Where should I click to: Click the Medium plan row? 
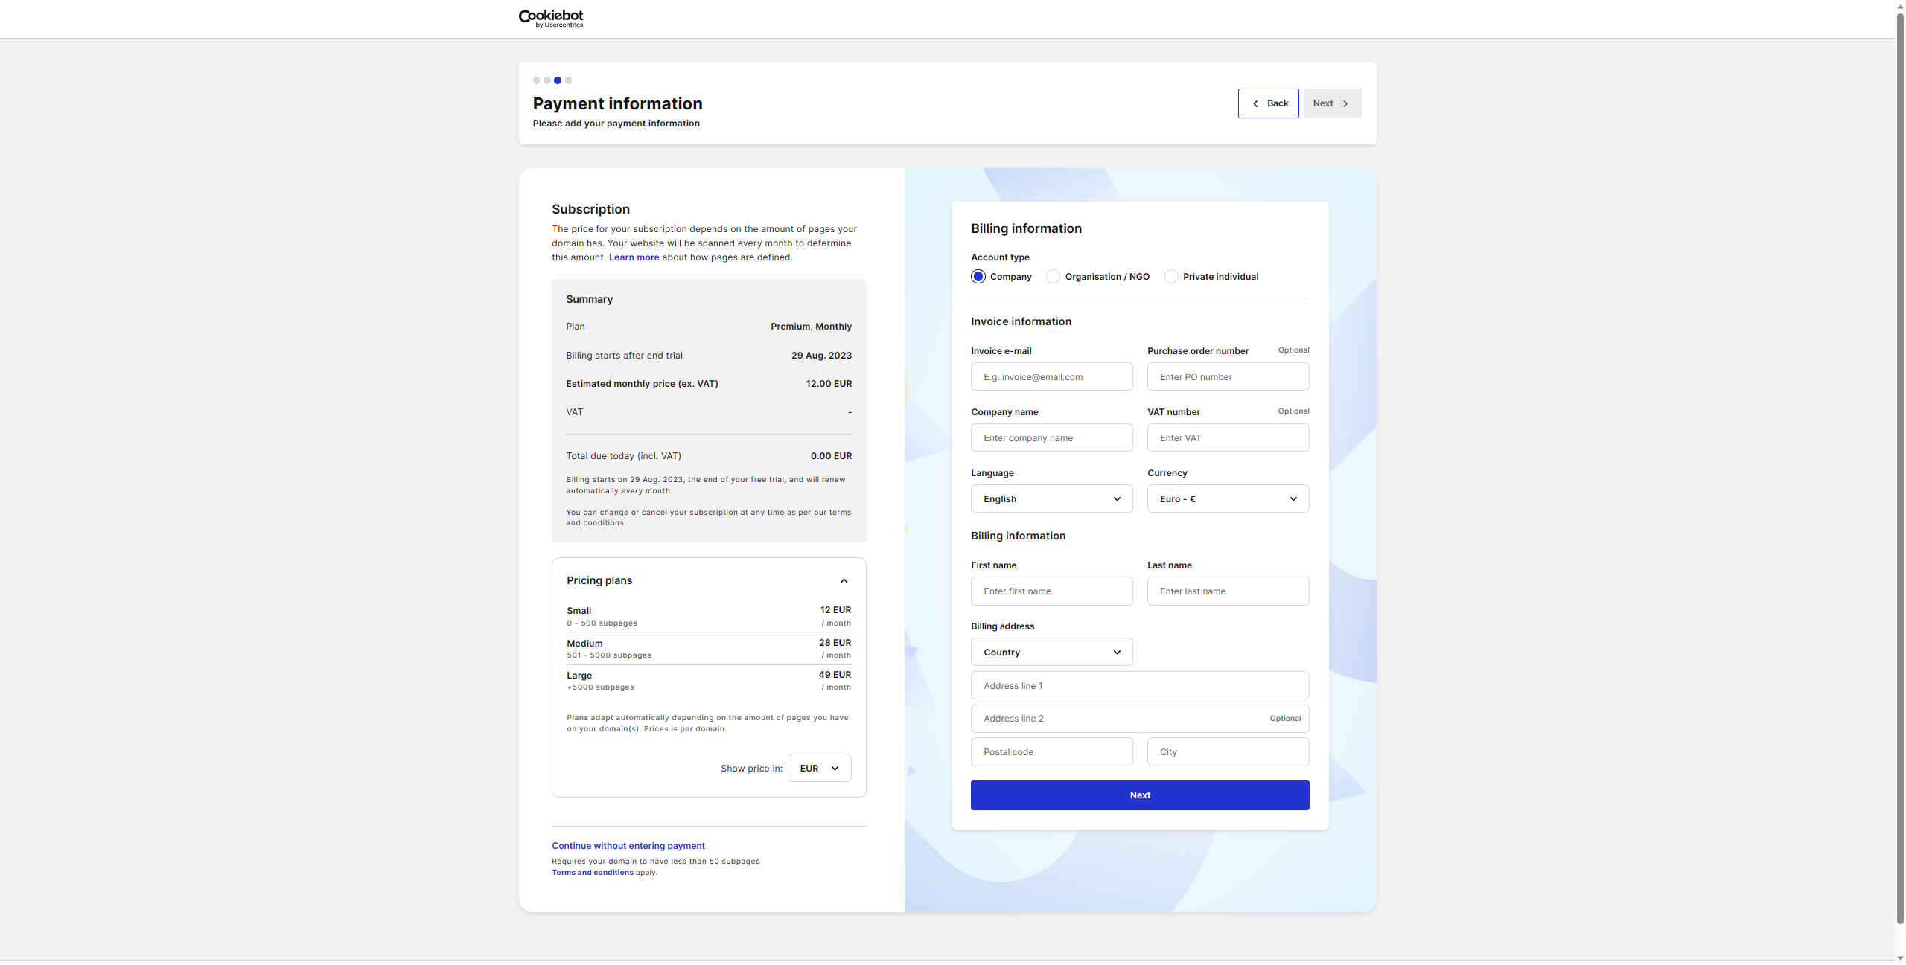pos(708,648)
